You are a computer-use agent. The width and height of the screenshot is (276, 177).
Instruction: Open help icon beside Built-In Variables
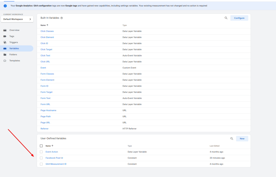[x=62, y=18]
